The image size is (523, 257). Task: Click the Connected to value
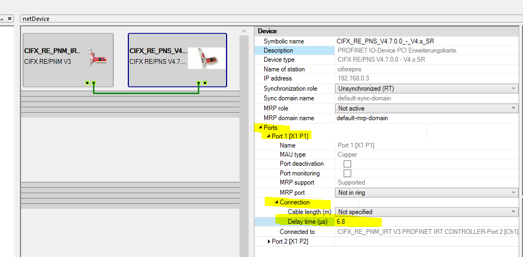click(428, 232)
